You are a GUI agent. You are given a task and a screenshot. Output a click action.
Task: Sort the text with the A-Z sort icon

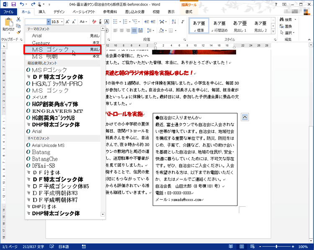[x=174, y=22]
